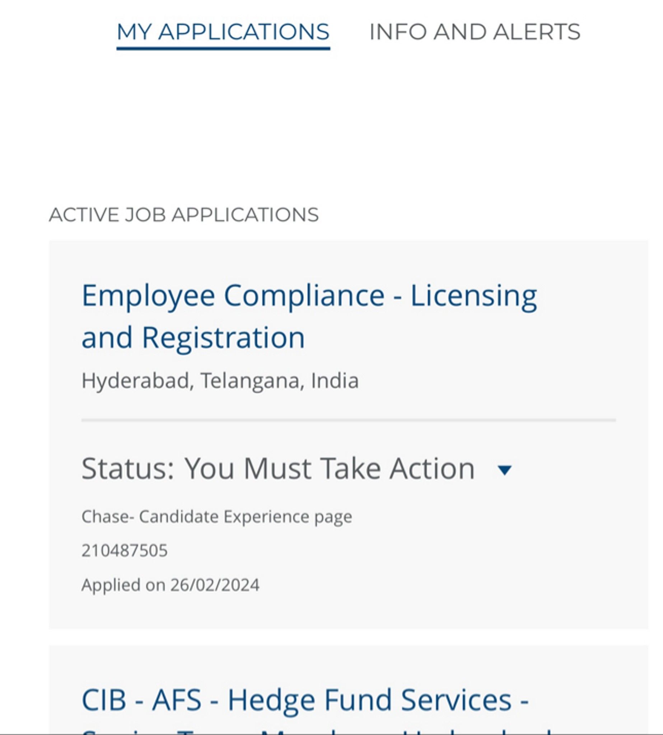Click the job ID 210487505
This screenshot has width=663, height=735.
tap(124, 550)
